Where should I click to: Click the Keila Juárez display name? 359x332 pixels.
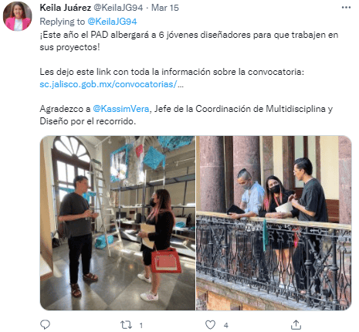pos(66,8)
